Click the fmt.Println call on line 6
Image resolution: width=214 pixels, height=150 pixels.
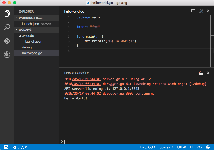click(x=110, y=41)
